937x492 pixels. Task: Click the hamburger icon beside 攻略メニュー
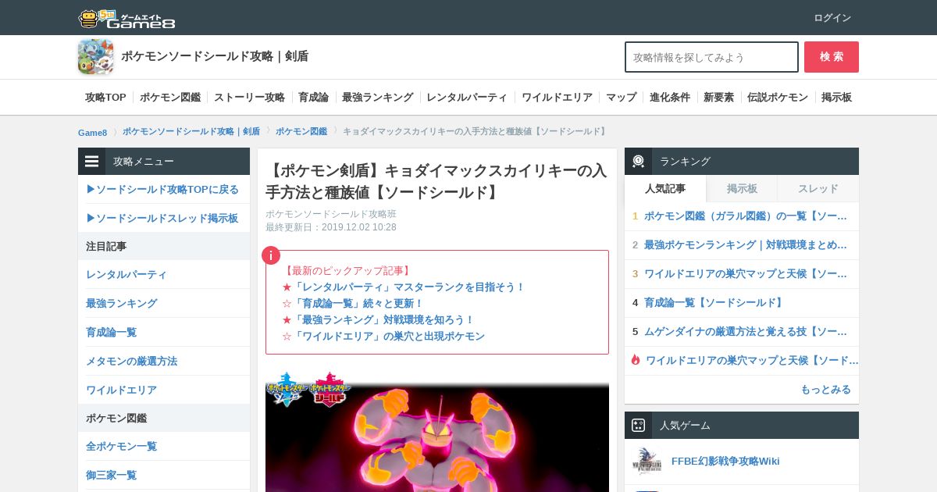[x=92, y=161]
